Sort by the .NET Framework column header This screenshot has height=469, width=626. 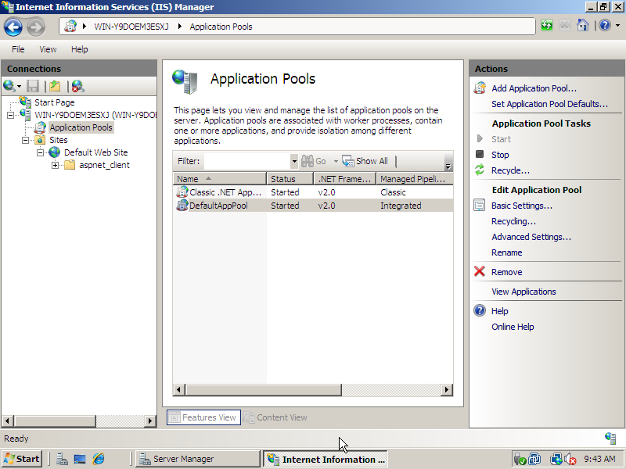(x=345, y=179)
